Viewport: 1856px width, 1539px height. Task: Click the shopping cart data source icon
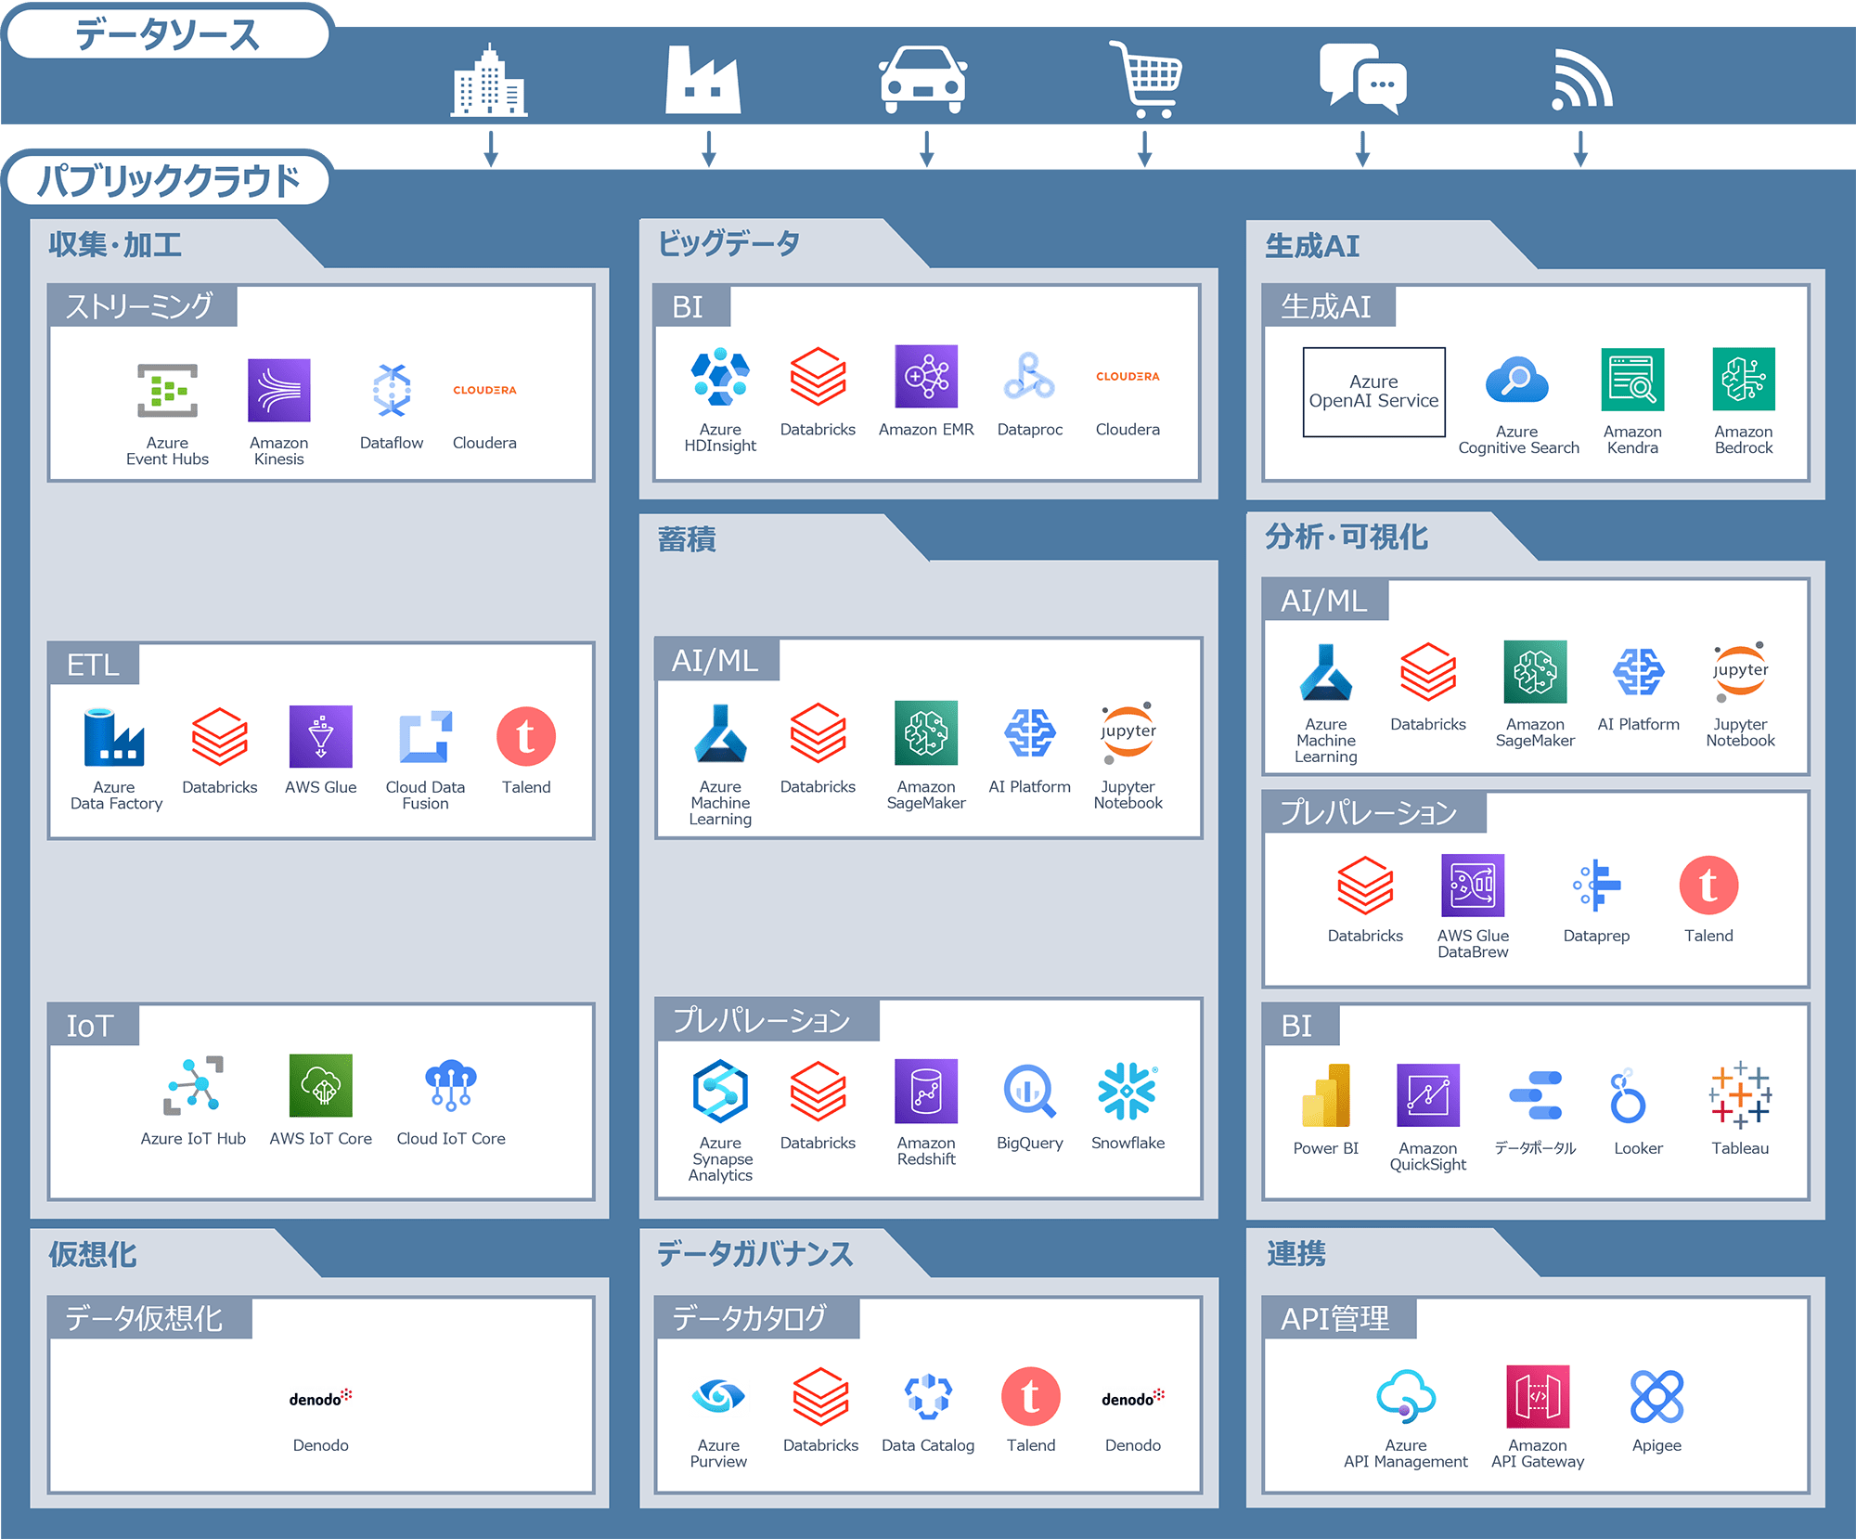click(x=1145, y=80)
